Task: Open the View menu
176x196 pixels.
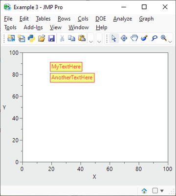Action: pyautogui.click(x=56, y=27)
